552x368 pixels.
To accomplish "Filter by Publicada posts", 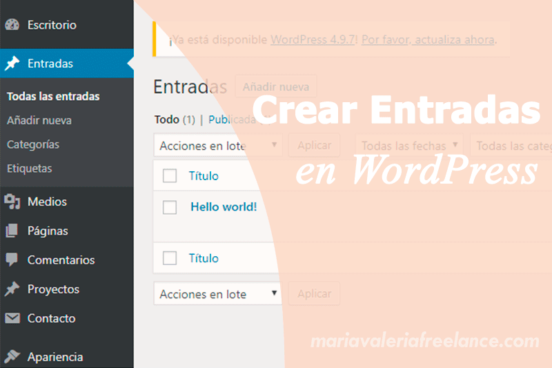I will click(x=233, y=119).
